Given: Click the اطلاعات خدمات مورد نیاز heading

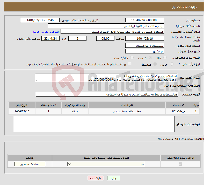Looking at the screenshot, I should pyautogui.click(x=182, y=86).
